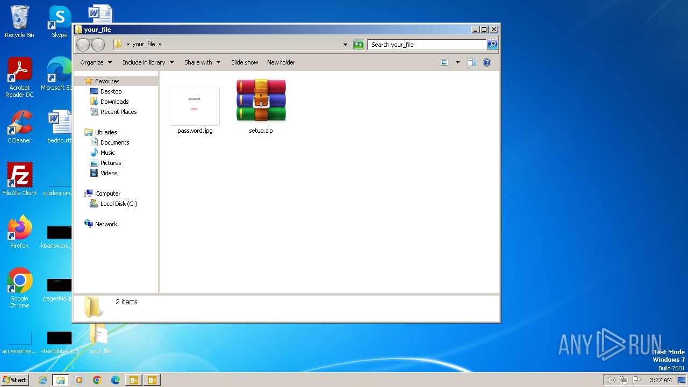Expand the address bar history dropdown
Image resolution: width=688 pixels, height=387 pixels.
345,45
